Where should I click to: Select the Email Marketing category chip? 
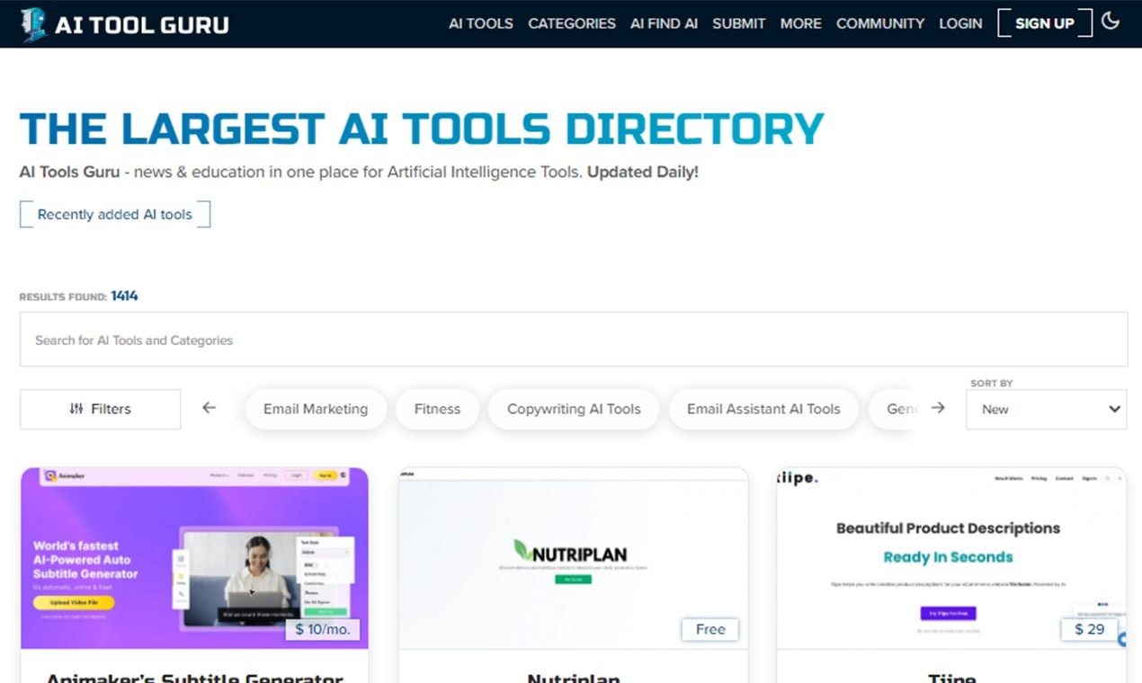click(x=316, y=409)
